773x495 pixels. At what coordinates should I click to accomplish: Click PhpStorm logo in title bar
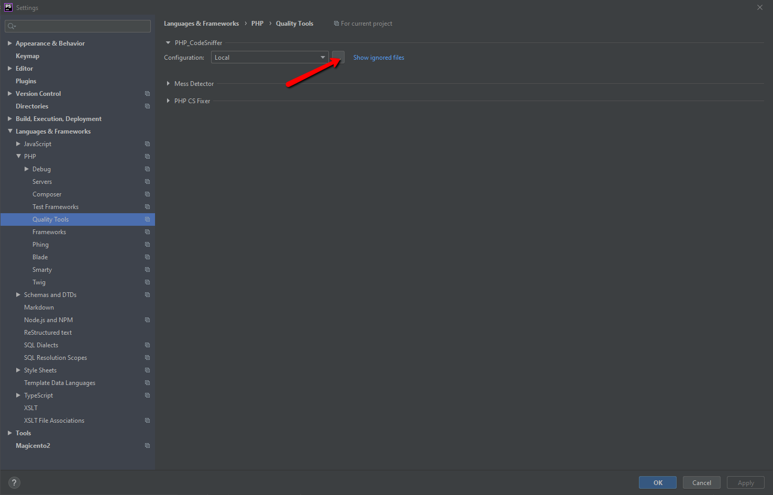point(8,7)
